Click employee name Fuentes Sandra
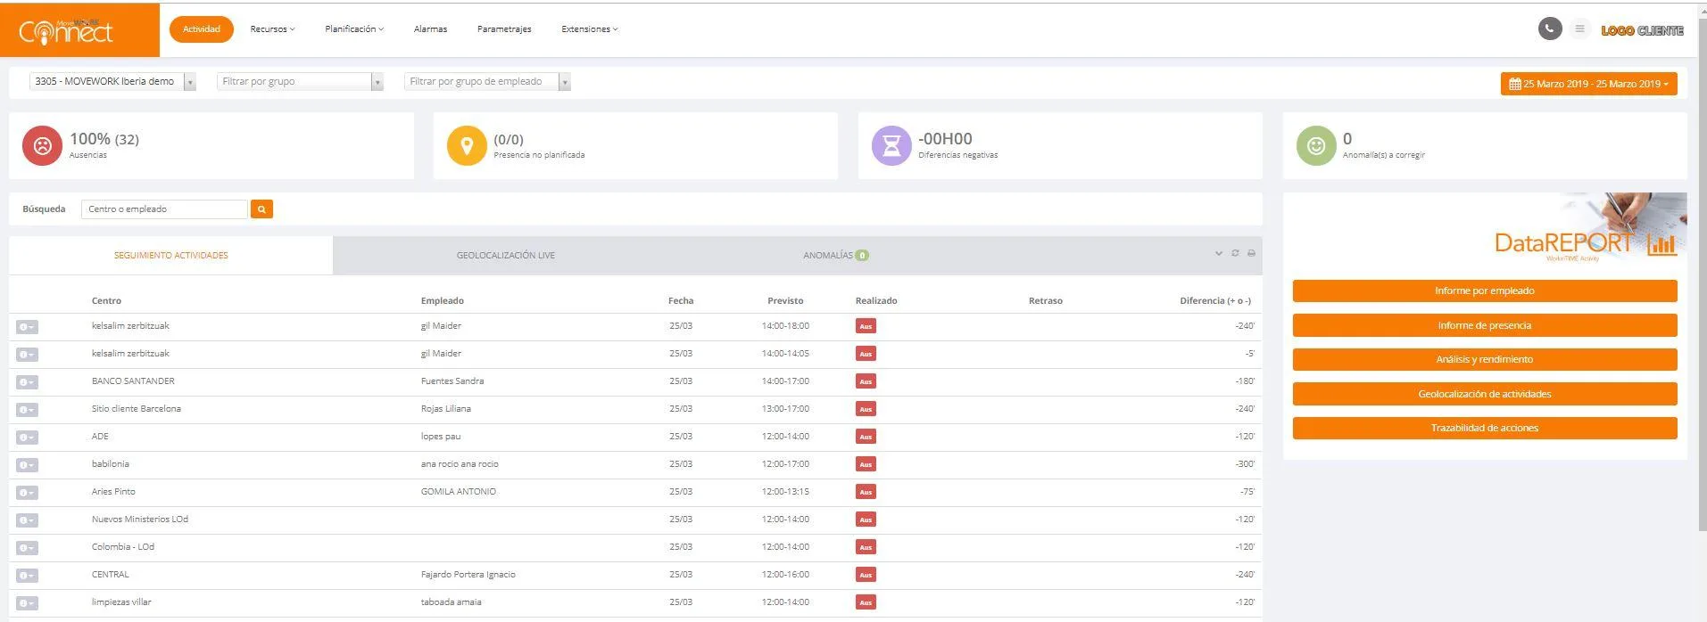 pyautogui.click(x=452, y=381)
